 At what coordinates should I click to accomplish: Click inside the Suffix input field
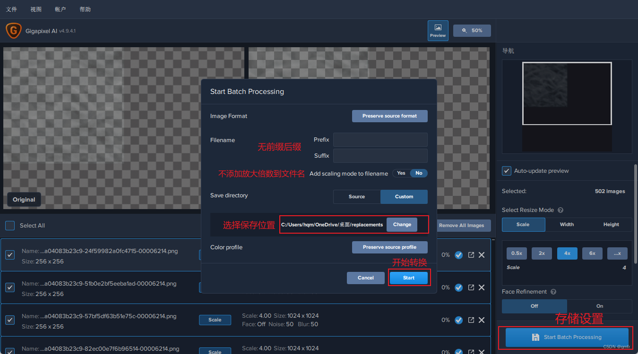pyautogui.click(x=380, y=156)
